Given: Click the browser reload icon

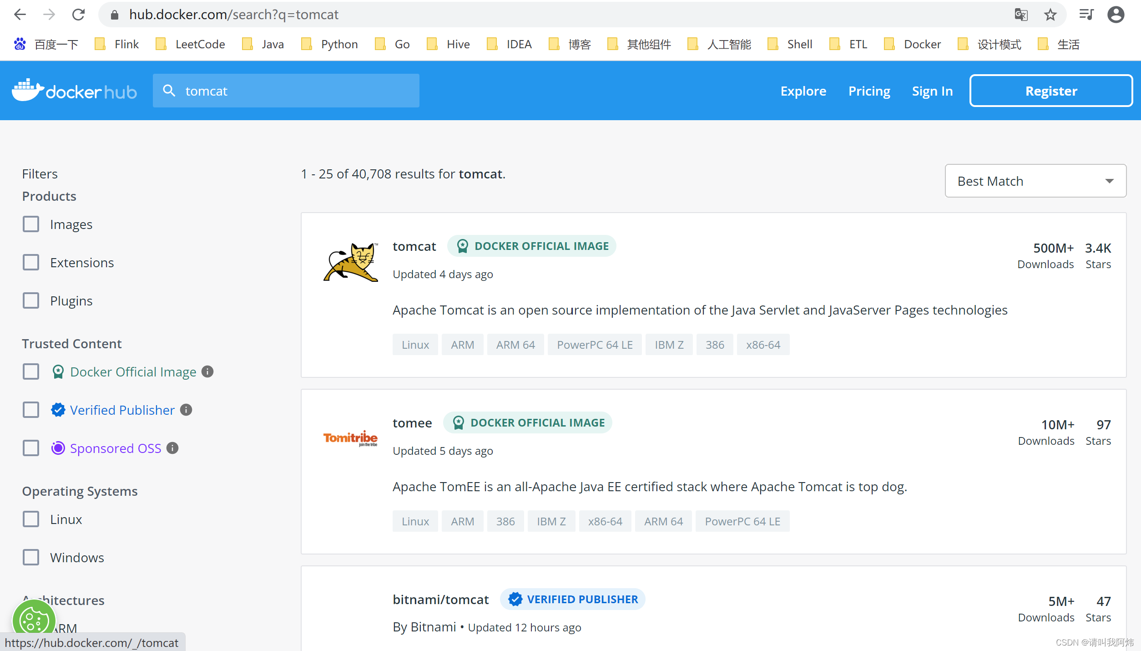Looking at the screenshot, I should pos(79,15).
